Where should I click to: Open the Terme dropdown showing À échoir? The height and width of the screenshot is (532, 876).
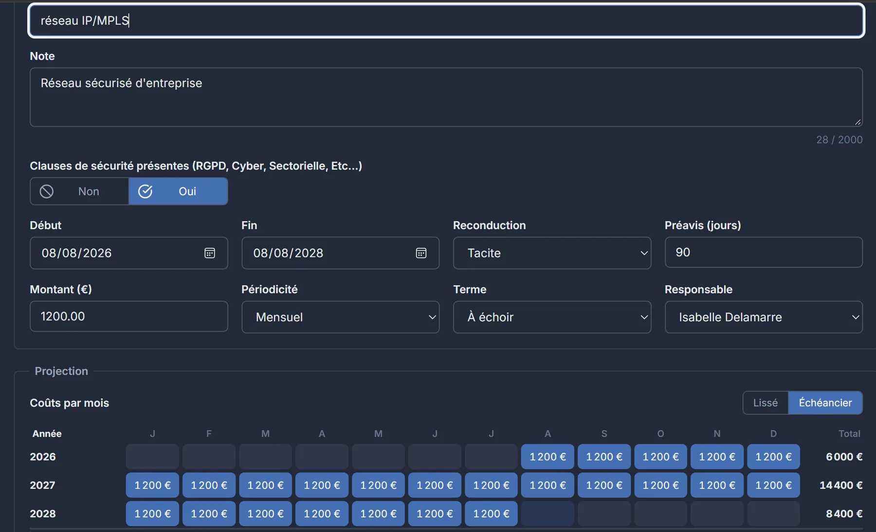tap(552, 317)
